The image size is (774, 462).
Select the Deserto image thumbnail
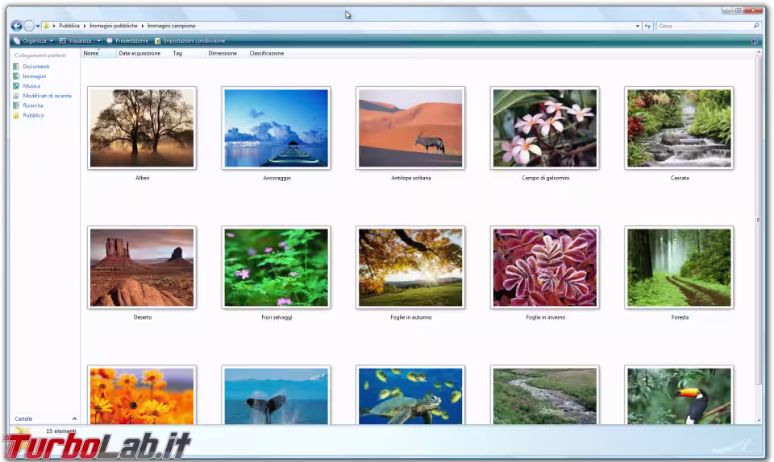coord(142,267)
